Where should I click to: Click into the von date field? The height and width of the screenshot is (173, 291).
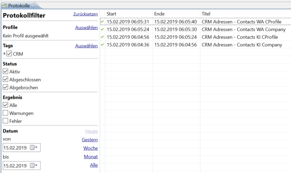click(16, 148)
